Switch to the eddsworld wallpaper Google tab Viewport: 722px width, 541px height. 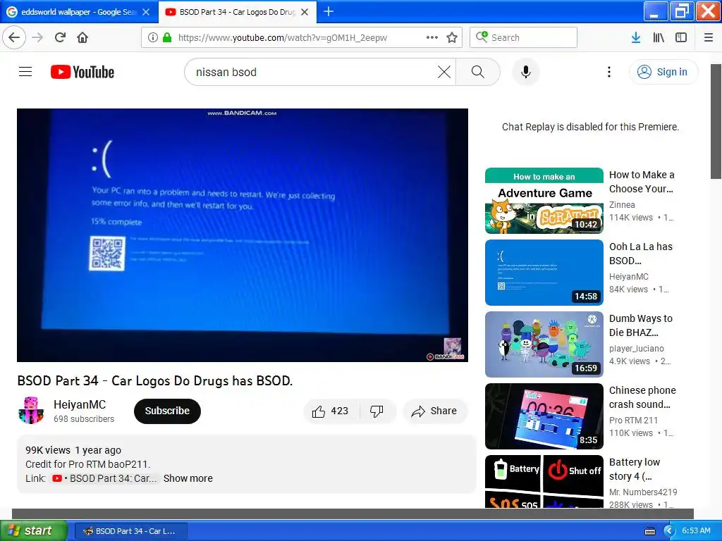(79, 12)
